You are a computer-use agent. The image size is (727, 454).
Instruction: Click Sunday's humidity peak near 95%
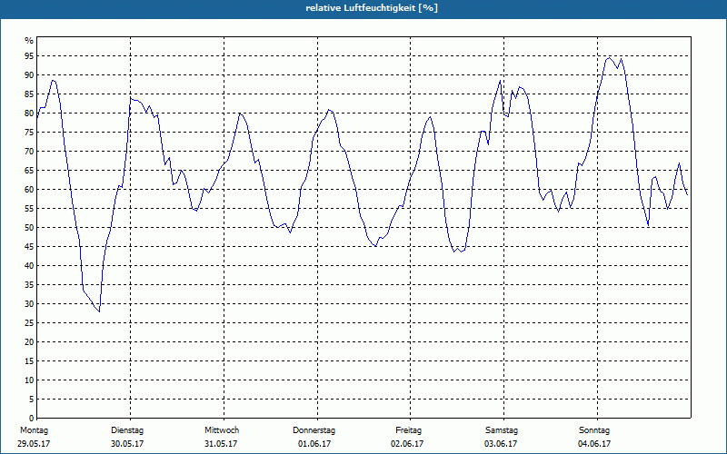[x=609, y=57]
